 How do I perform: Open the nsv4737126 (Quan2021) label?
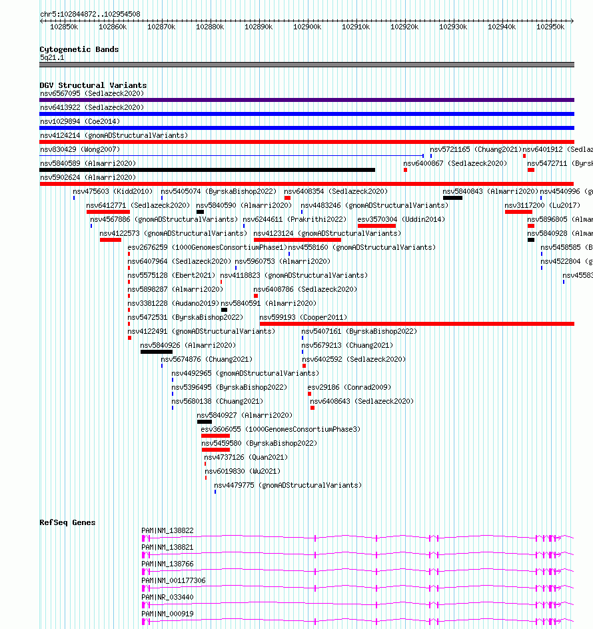246,457
